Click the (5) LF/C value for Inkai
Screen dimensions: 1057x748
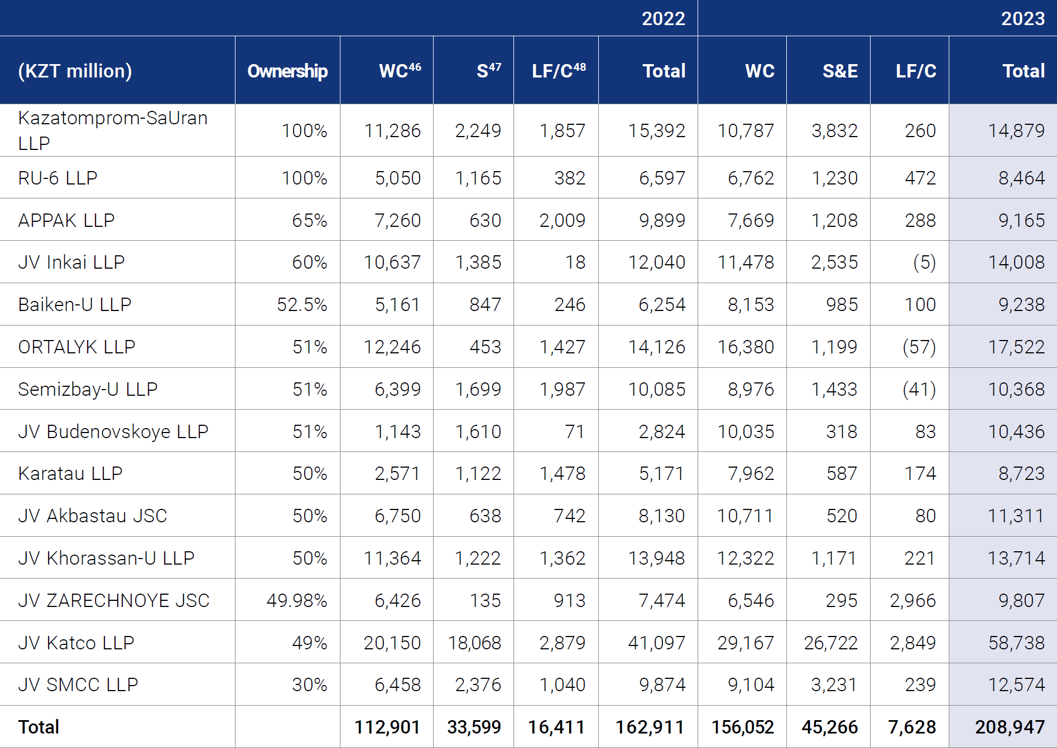924,262
